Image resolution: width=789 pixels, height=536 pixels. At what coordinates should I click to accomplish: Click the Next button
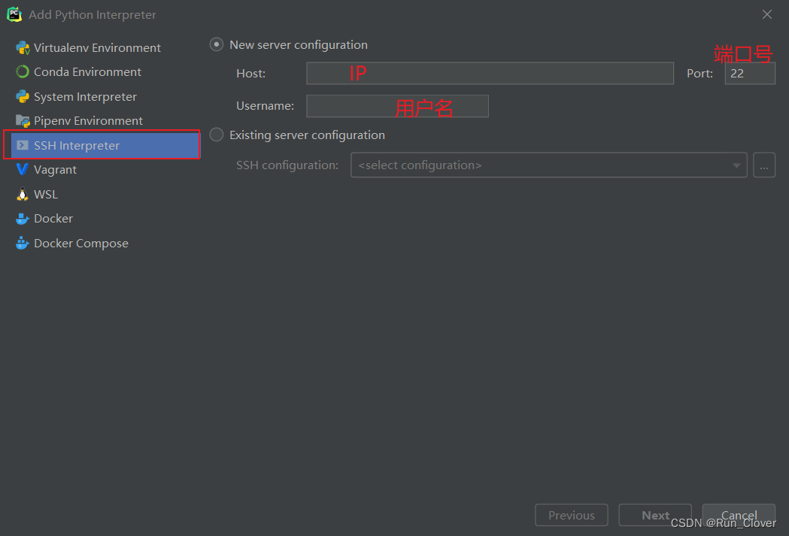point(655,515)
